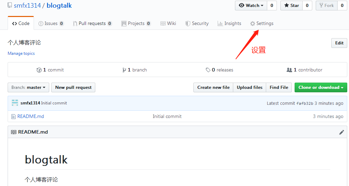Click the Upload files button
349x186 pixels.
click(250, 87)
